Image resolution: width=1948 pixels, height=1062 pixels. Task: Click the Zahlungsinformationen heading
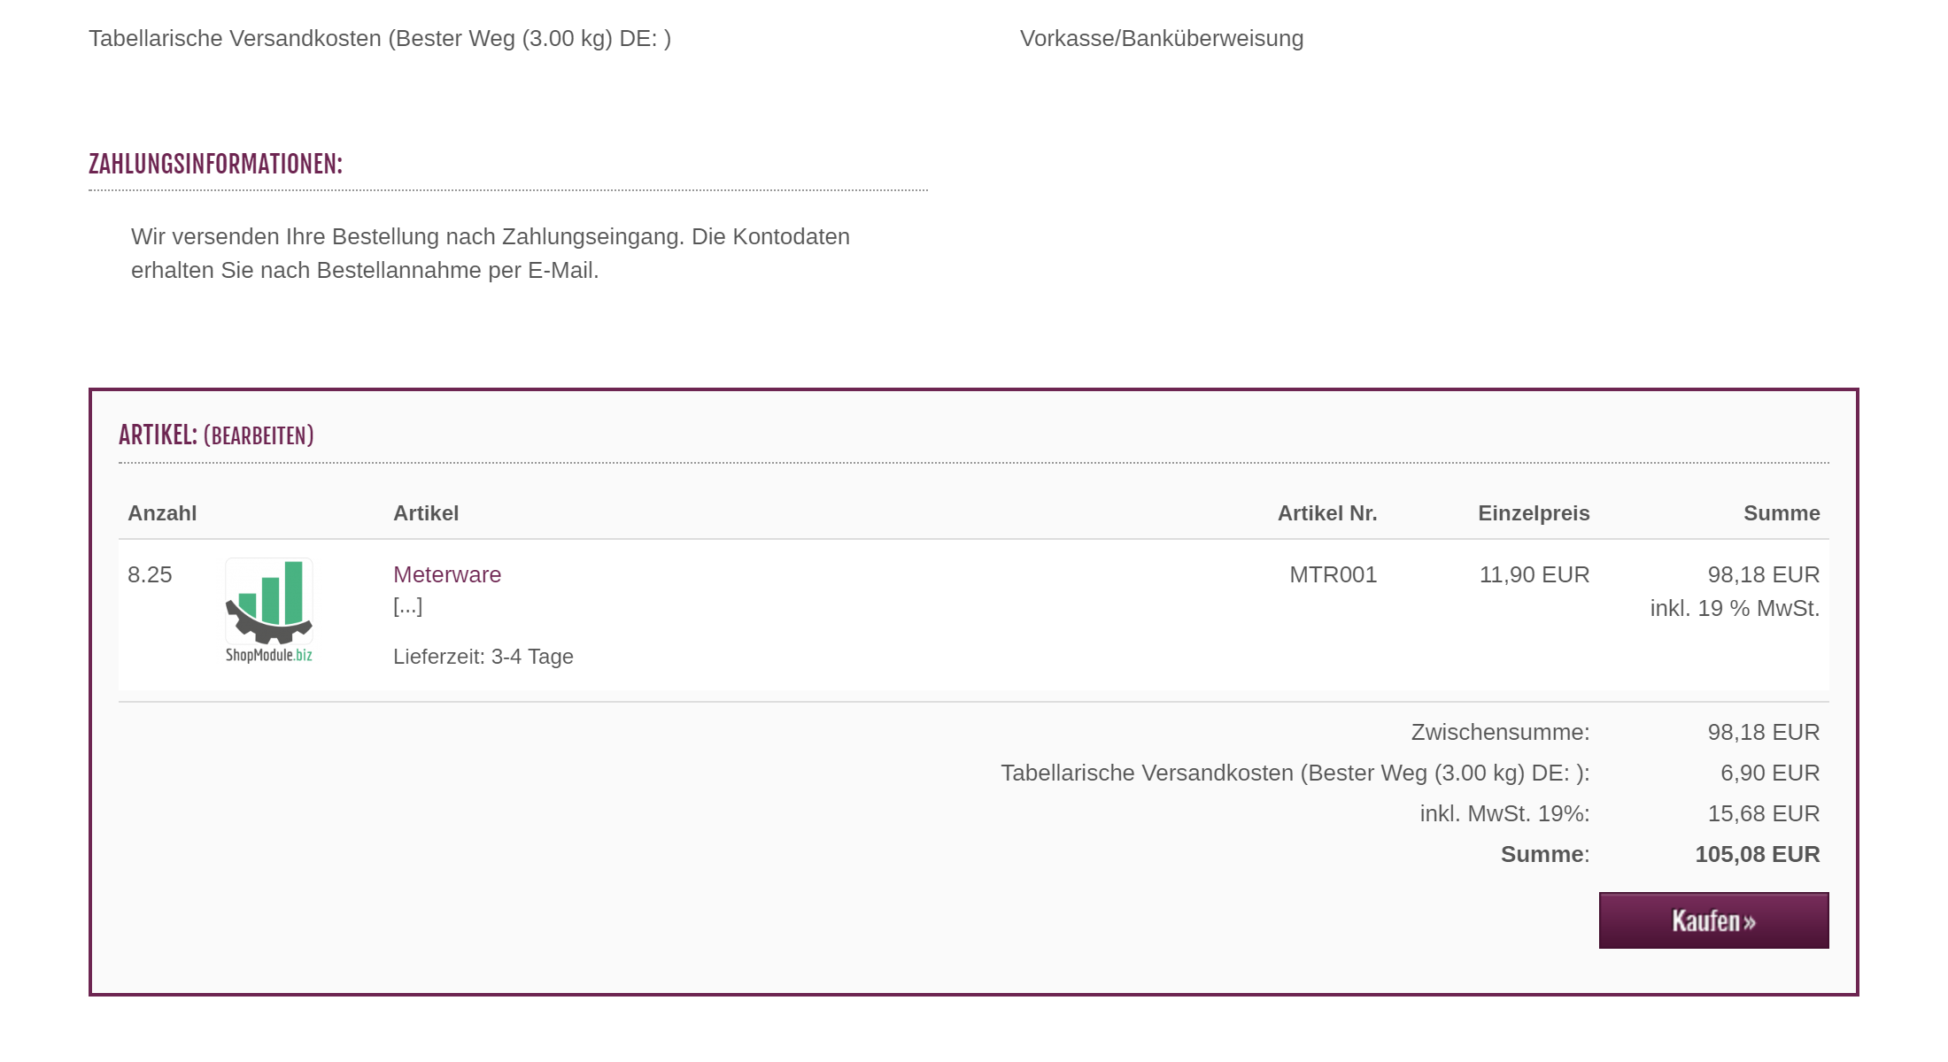[215, 165]
